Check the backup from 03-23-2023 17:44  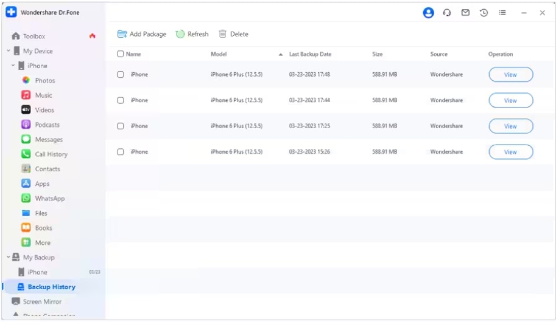(x=121, y=100)
